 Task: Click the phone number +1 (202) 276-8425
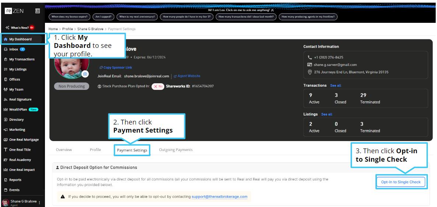(x=329, y=57)
